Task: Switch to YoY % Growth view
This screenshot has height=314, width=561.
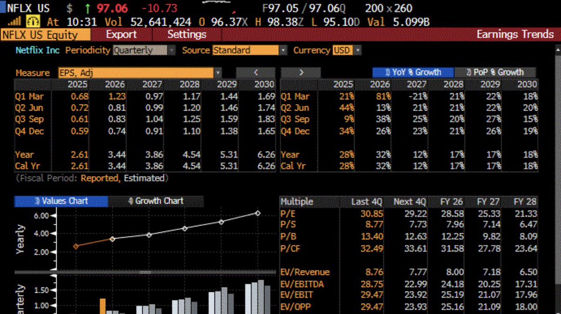Action: coord(413,72)
